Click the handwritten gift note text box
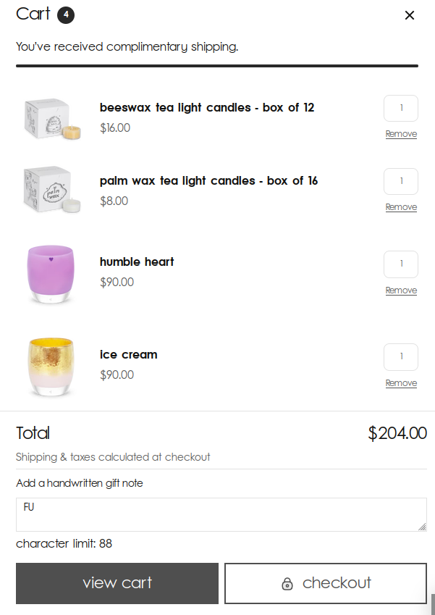This screenshot has width=435, height=615. click(221, 514)
